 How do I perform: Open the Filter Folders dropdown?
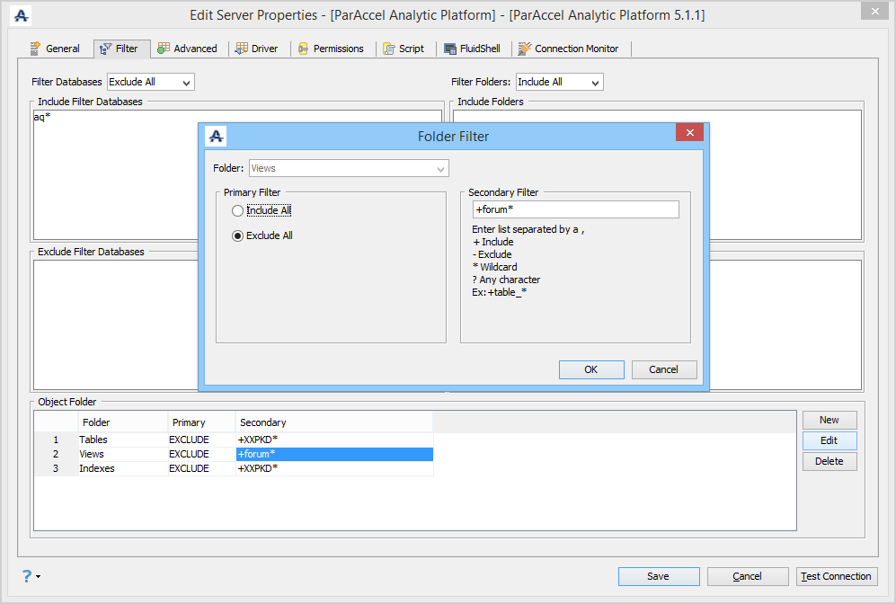pos(559,82)
